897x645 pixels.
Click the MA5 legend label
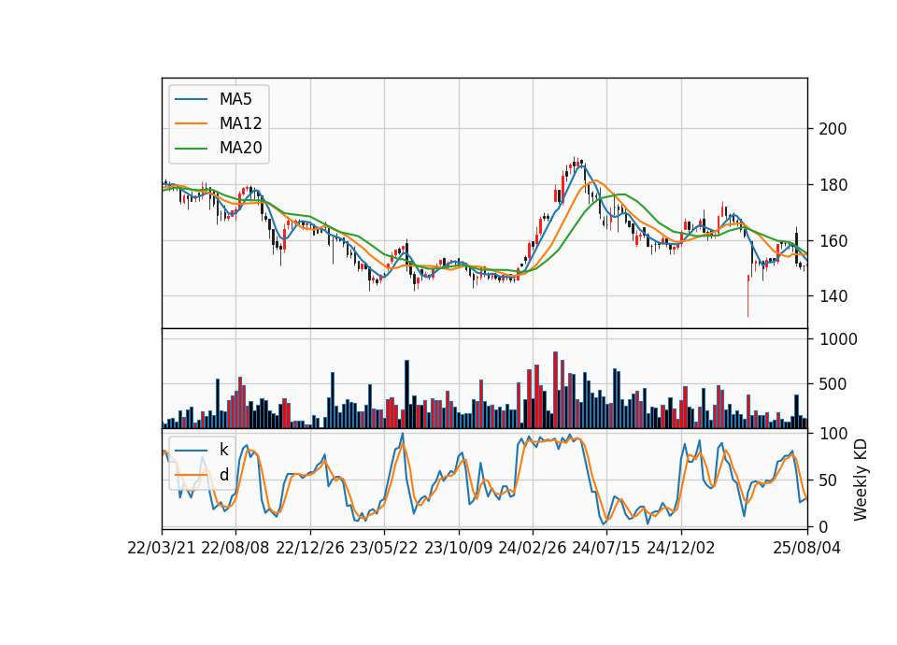click(x=235, y=99)
